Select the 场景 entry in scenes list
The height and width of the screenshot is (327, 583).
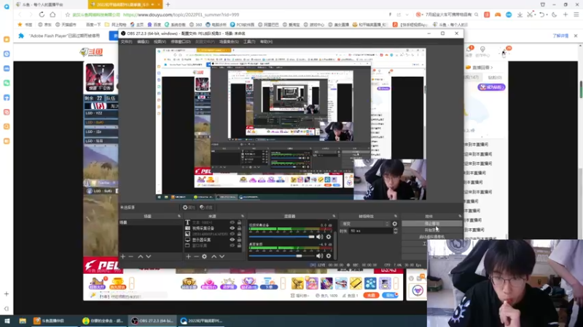(150, 222)
